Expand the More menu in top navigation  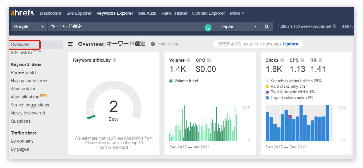pos(237,13)
